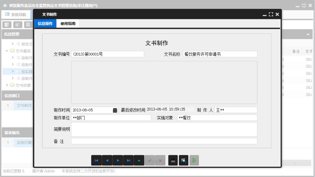Click the green run arrow icon
This screenshot has width=315, height=177.
click(194, 160)
